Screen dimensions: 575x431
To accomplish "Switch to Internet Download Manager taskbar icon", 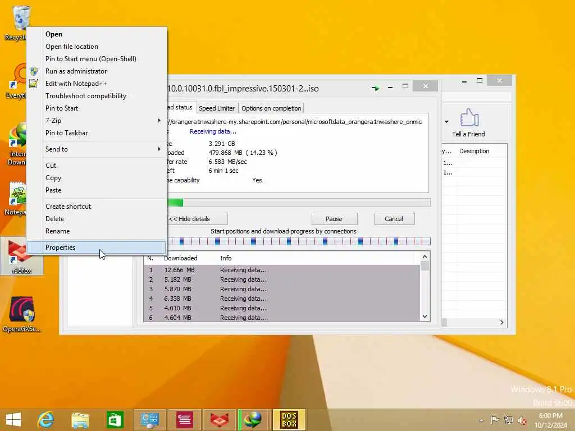I will (254, 419).
